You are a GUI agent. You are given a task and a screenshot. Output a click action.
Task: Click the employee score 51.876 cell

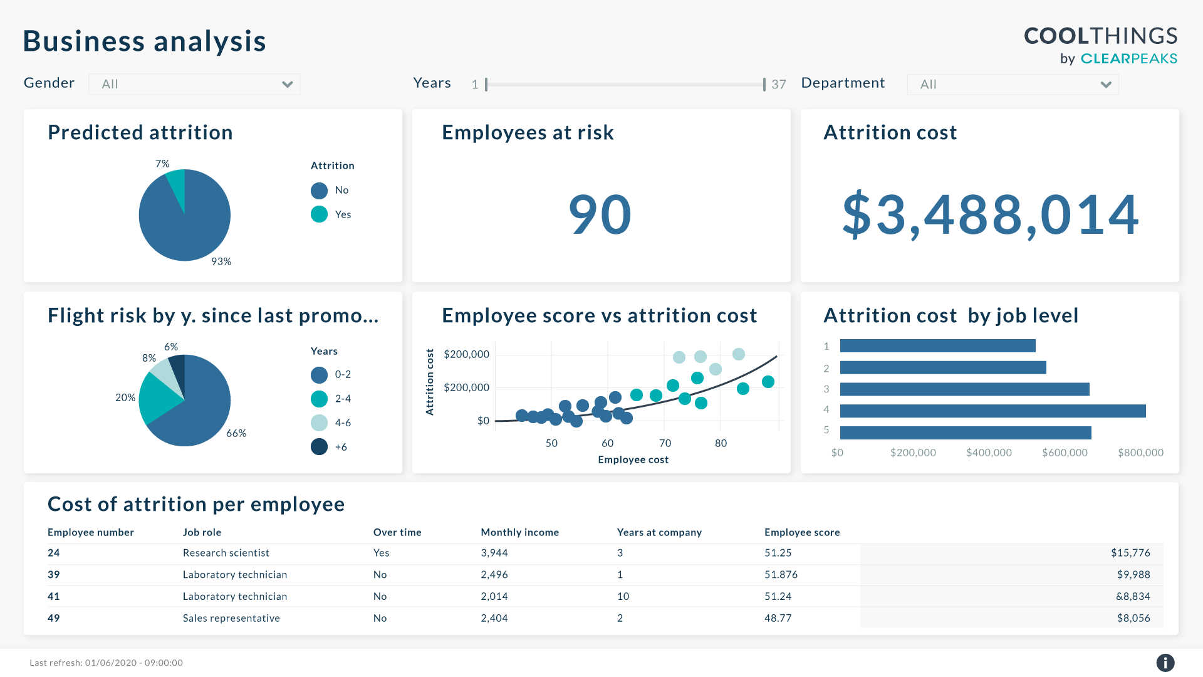click(x=781, y=575)
